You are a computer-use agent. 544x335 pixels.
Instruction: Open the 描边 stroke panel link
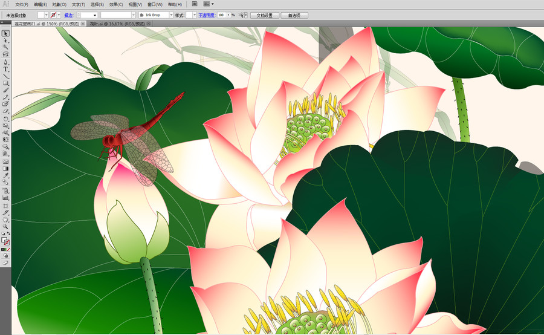pos(69,15)
